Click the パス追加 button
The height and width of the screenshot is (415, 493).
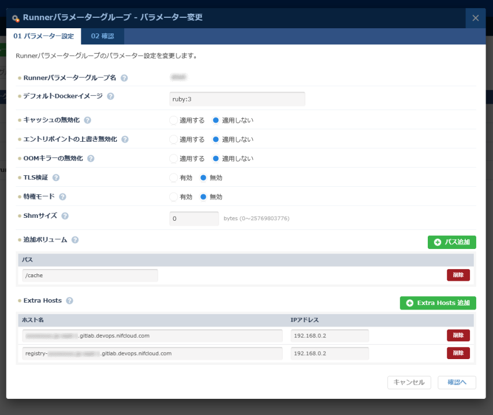(x=451, y=242)
